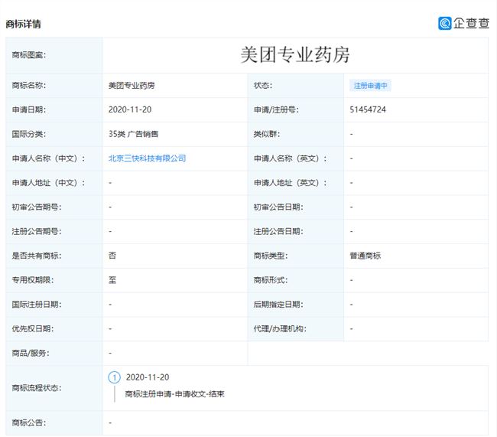Click the 至 exclusive right period value

pos(112,280)
